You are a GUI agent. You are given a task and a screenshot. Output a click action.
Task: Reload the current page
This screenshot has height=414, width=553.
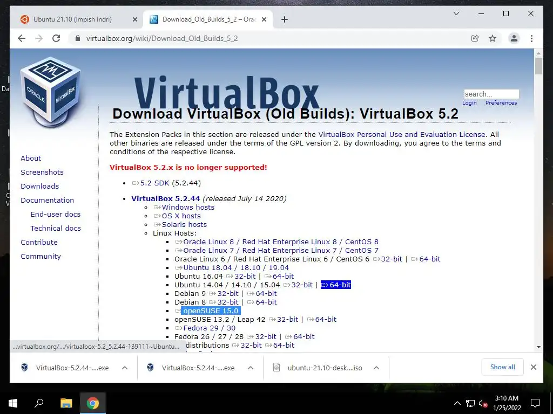point(56,38)
